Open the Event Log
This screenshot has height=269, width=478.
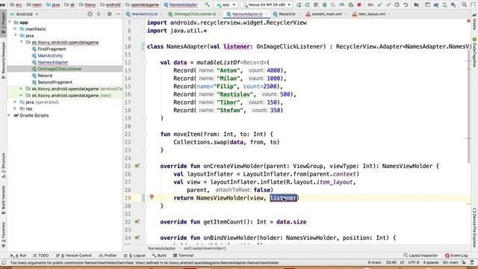(x=456, y=256)
